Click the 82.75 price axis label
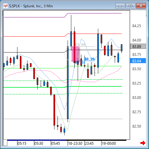The image size is (149, 149). point(137,112)
